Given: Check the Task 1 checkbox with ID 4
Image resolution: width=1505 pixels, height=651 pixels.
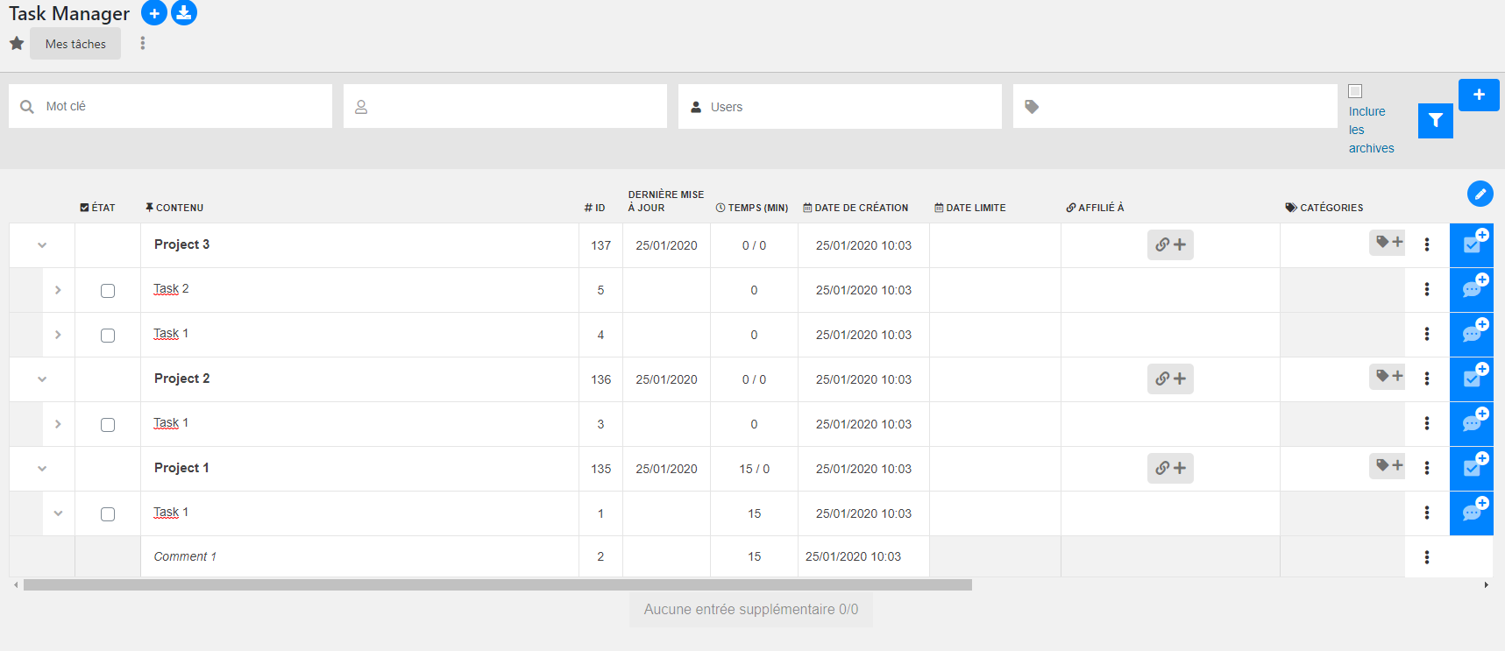Looking at the screenshot, I should [x=108, y=336].
